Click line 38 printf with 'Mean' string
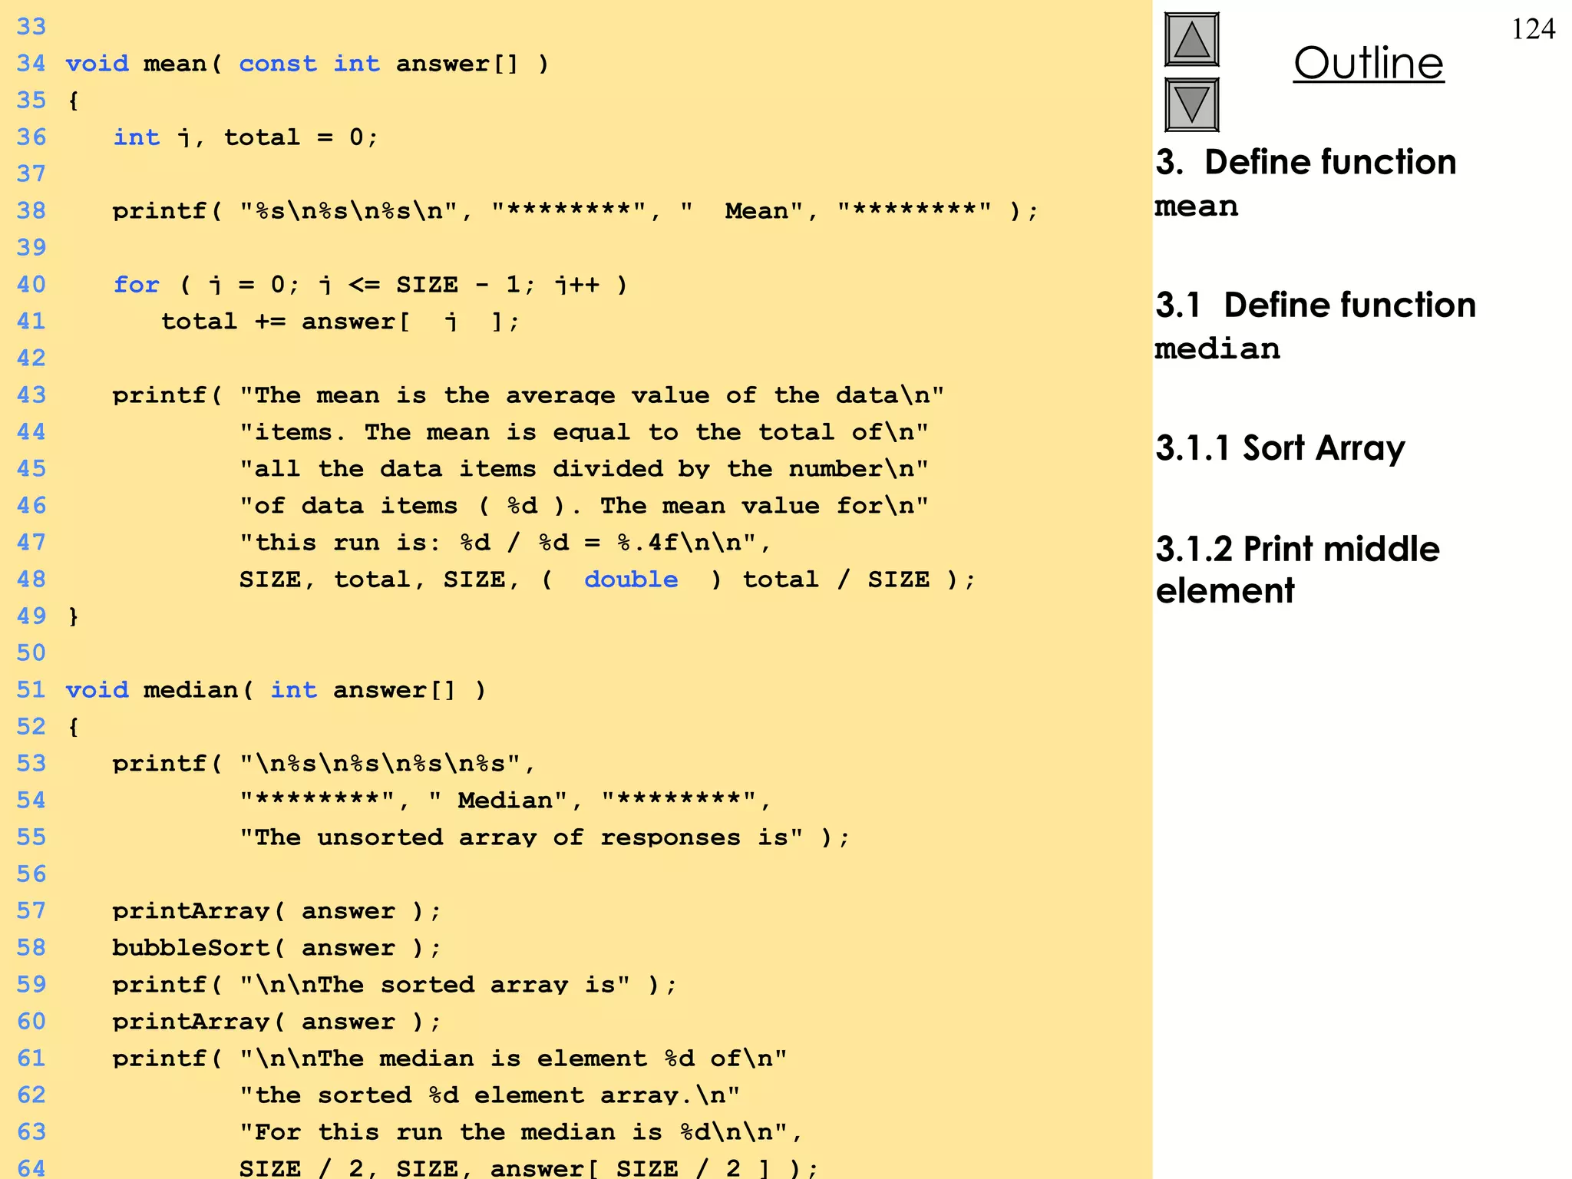Viewport: 1572px width, 1179px height. [x=575, y=210]
